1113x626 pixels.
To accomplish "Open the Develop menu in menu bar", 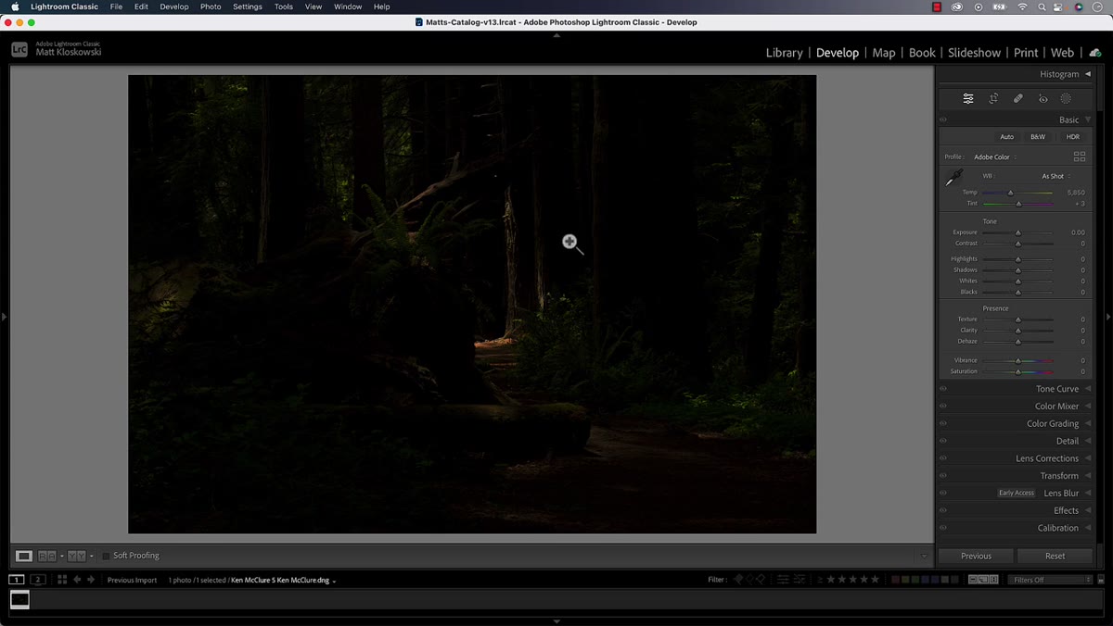I will tap(173, 6).
